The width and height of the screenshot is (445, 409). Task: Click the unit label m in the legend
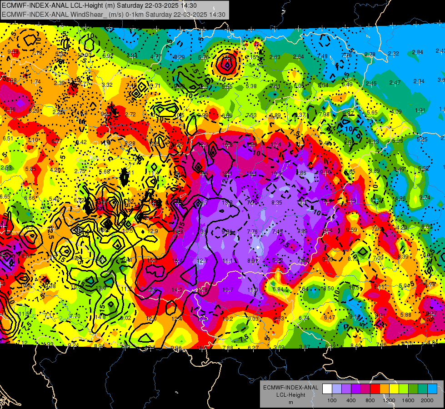[290, 402]
